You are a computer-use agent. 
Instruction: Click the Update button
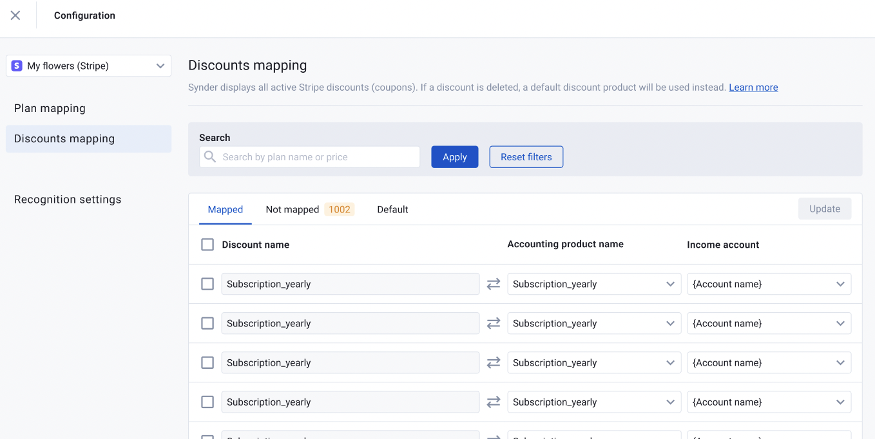coord(825,209)
